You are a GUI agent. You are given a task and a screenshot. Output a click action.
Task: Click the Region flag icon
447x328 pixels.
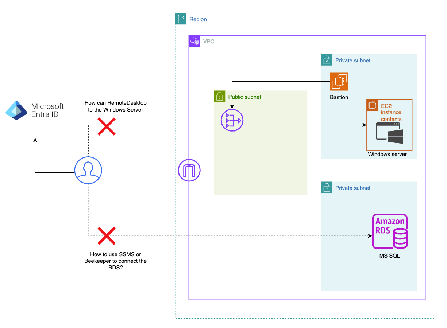click(x=181, y=19)
